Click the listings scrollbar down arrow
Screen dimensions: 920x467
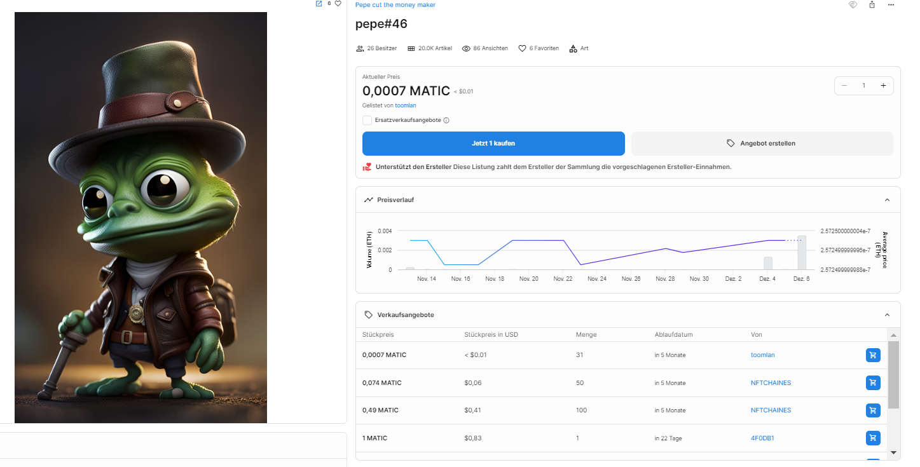point(893,452)
